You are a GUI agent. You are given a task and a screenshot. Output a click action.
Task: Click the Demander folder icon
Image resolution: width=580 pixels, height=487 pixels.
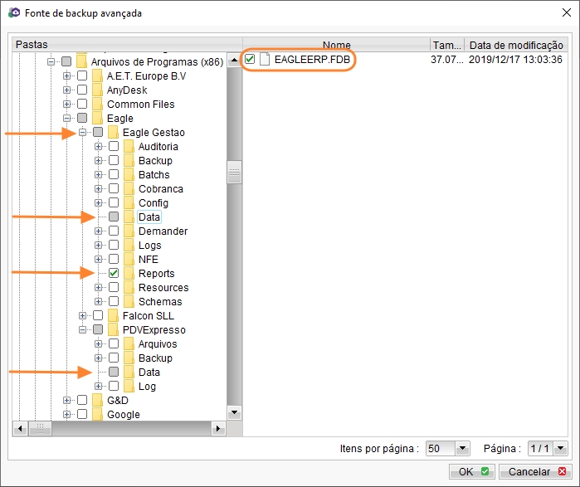[129, 231]
